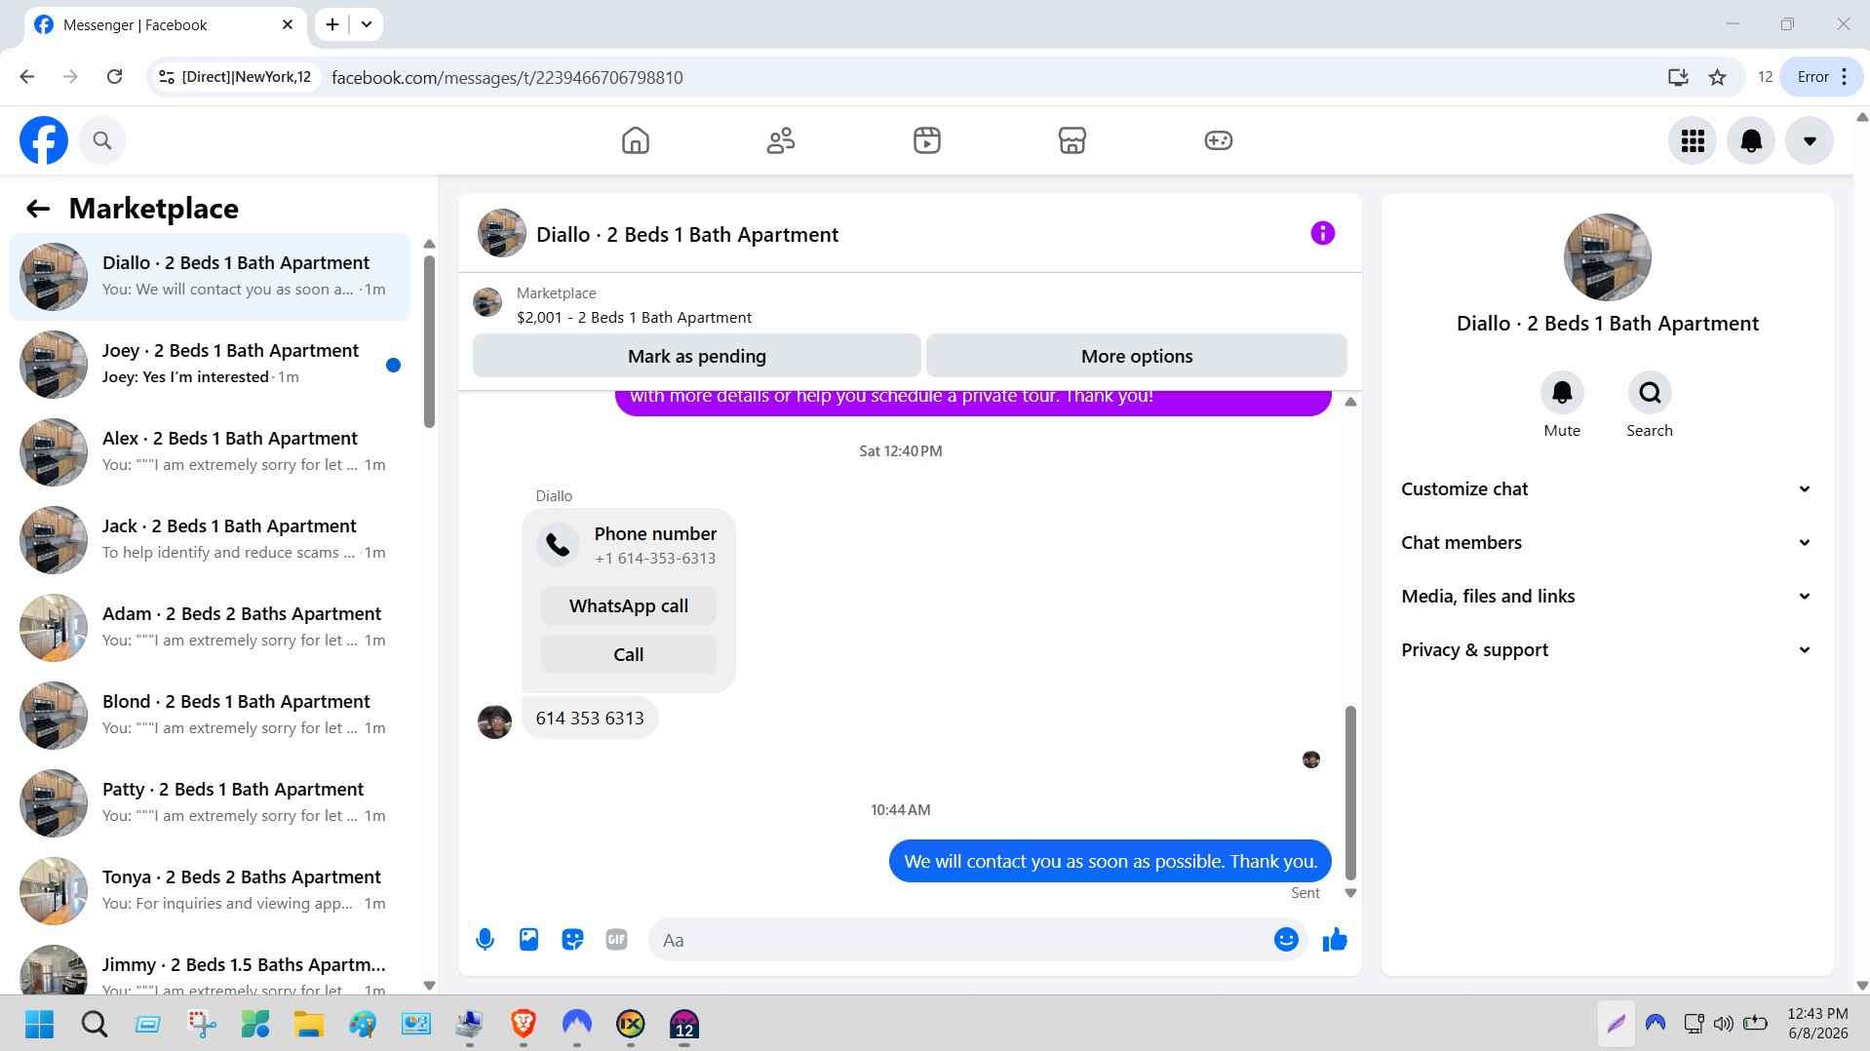This screenshot has width=1870, height=1051.
Task: Open the notifications bell in header
Action: [1751, 140]
